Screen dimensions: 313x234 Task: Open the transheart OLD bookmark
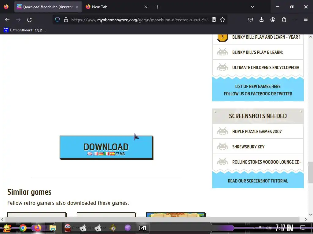[x=25, y=30]
